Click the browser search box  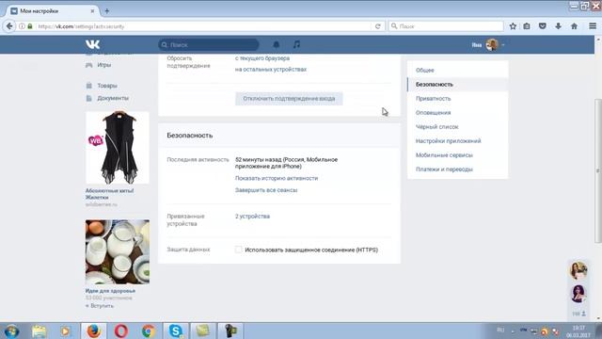point(446,26)
